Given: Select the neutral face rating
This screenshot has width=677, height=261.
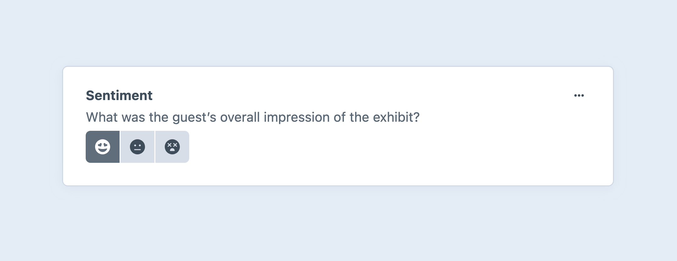Looking at the screenshot, I should tap(137, 147).
